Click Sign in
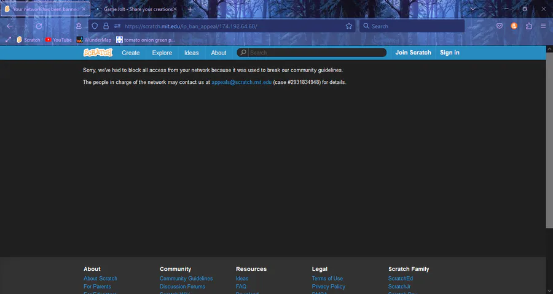553x294 pixels. pyautogui.click(x=450, y=53)
